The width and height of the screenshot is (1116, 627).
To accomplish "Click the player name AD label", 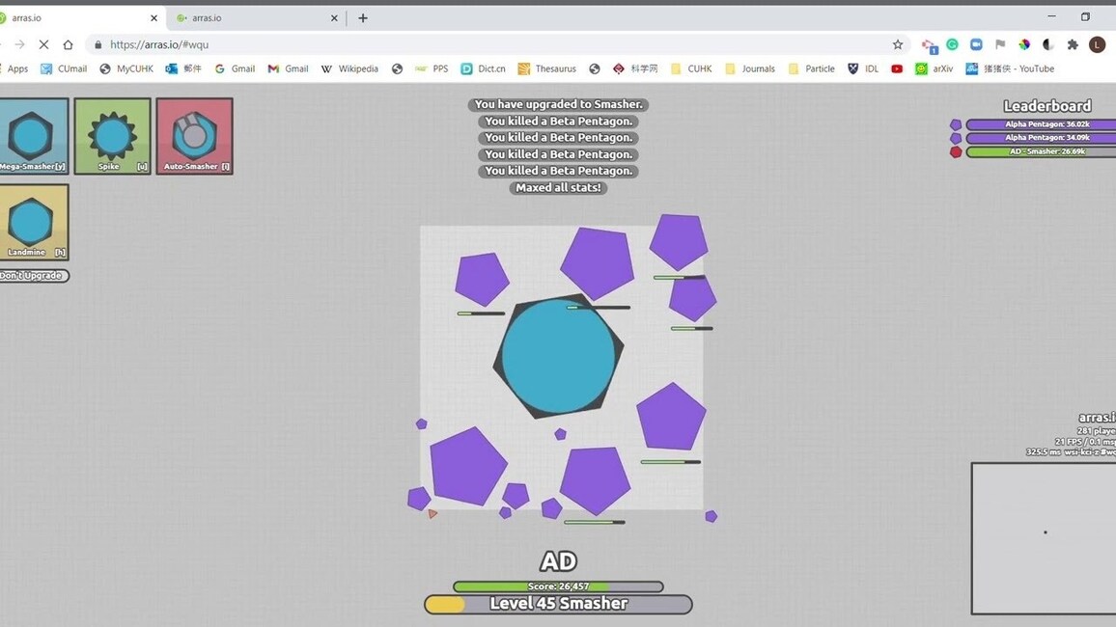I will (558, 561).
